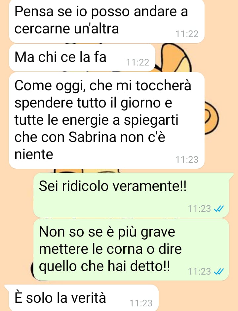The height and width of the screenshot is (311, 238).
Task: Tap the words 'spendere tutto il giorno e'
Action: (93, 103)
